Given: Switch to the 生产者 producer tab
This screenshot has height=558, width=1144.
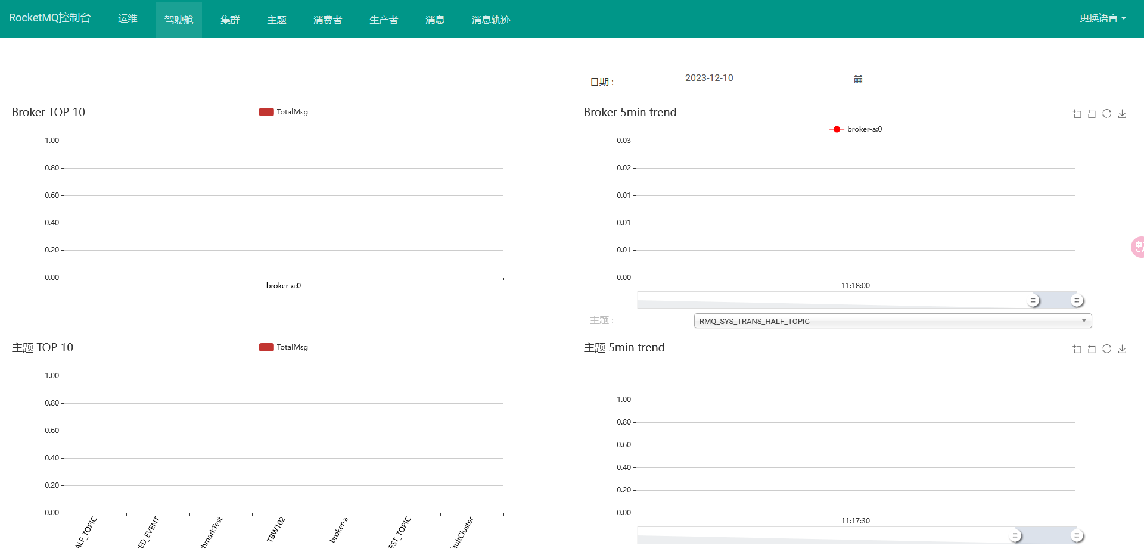Looking at the screenshot, I should pos(384,19).
